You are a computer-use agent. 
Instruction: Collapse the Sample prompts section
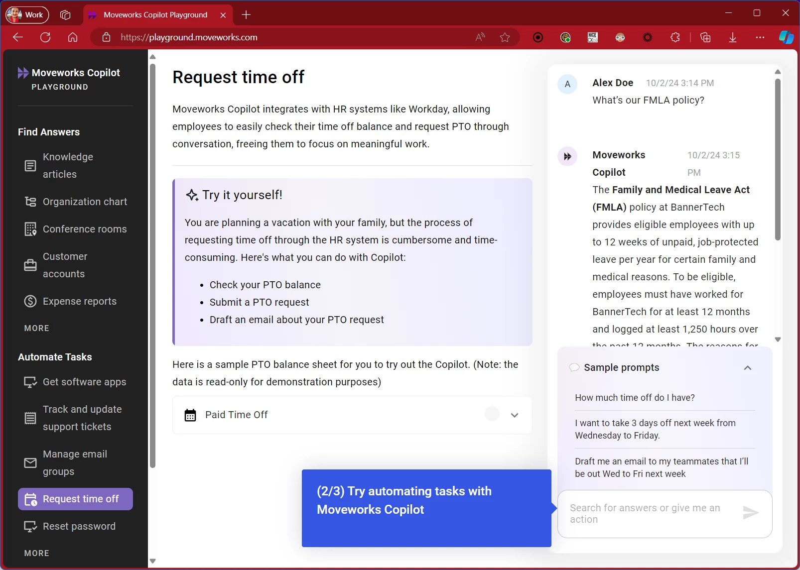pos(747,368)
